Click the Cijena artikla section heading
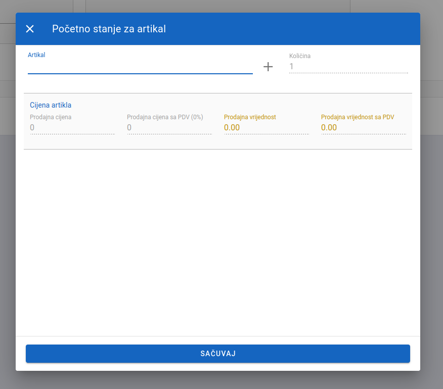443x389 pixels. 51,105
